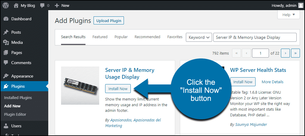305x136 pixels.
Task: Open the comments bubble in admin bar
Action: (42, 6)
